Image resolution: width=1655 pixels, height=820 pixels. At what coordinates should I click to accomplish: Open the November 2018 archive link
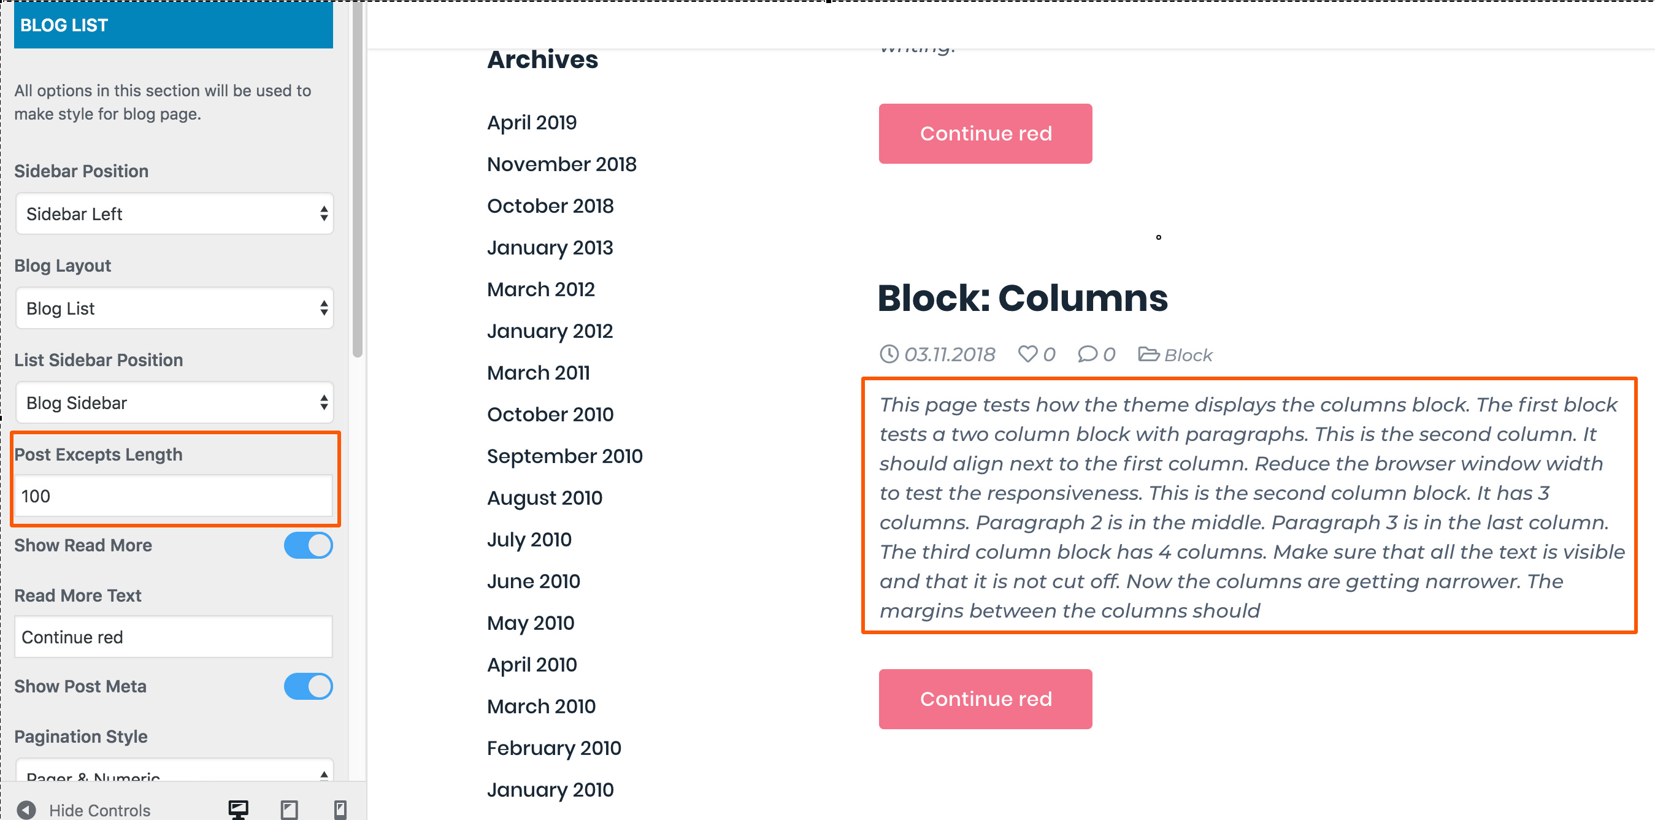(x=561, y=164)
